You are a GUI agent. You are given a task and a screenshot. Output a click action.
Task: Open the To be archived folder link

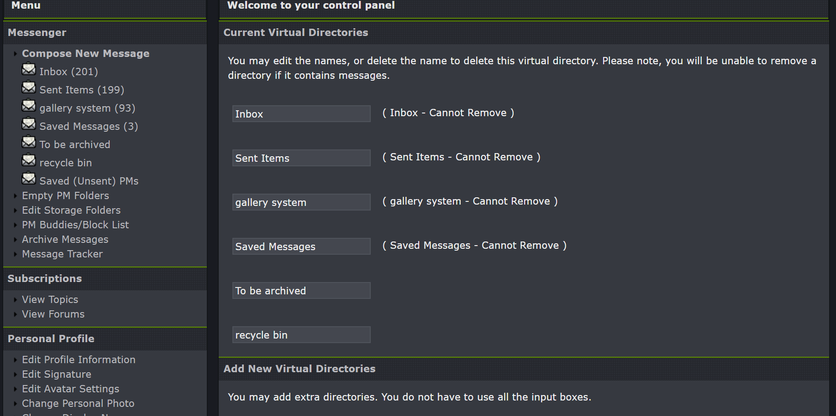coord(75,144)
